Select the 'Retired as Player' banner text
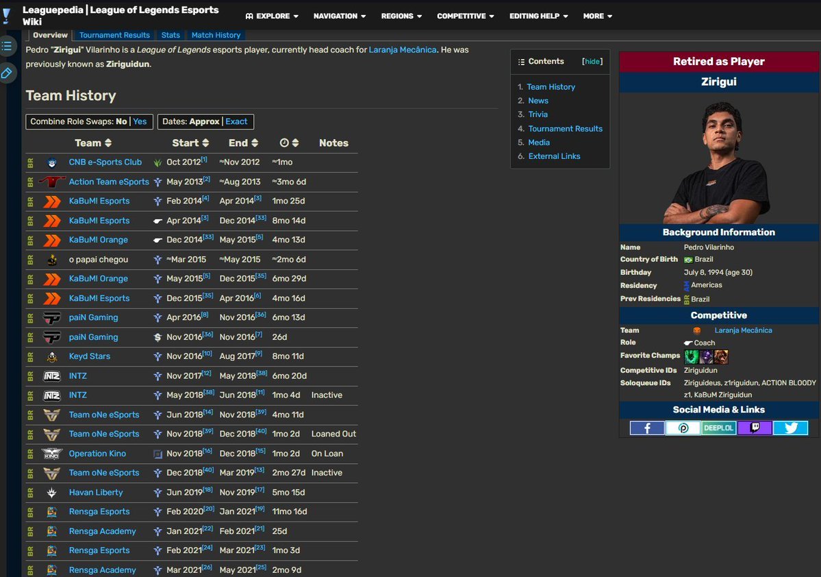 719,62
